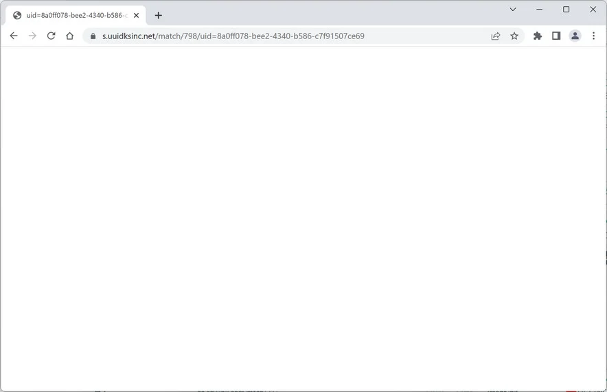Viewport: 607px width, 392px height.
Task: Minimize the browser window
Action: 539,10
